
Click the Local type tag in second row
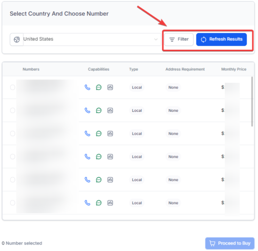[137, 110]
